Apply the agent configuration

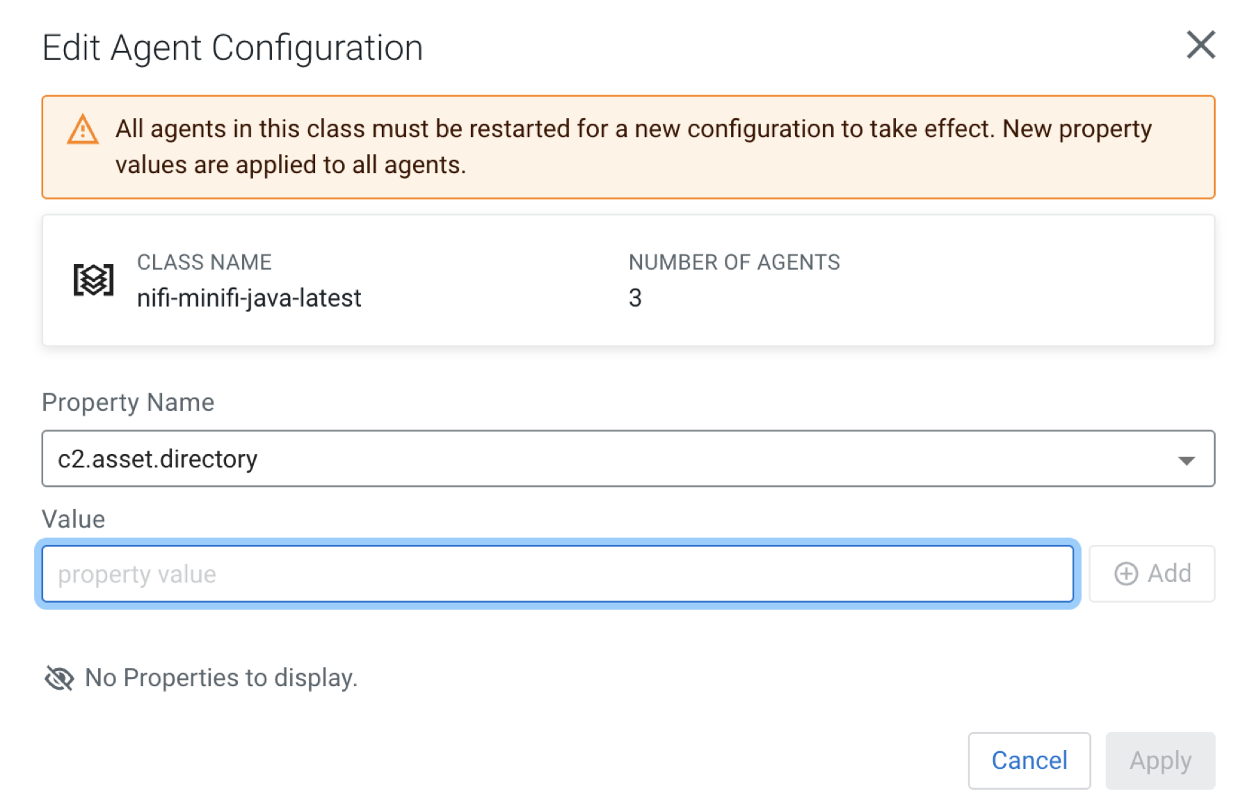coord(1159,761)
